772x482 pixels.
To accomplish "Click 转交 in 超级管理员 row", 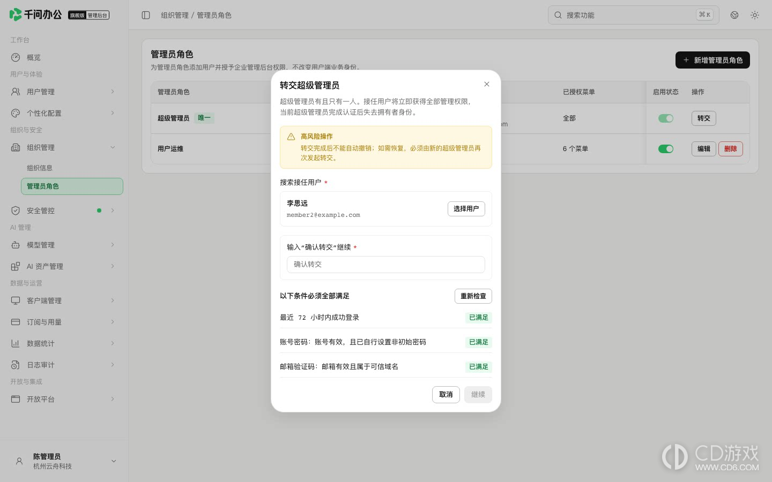I will [x=704, y=118].
